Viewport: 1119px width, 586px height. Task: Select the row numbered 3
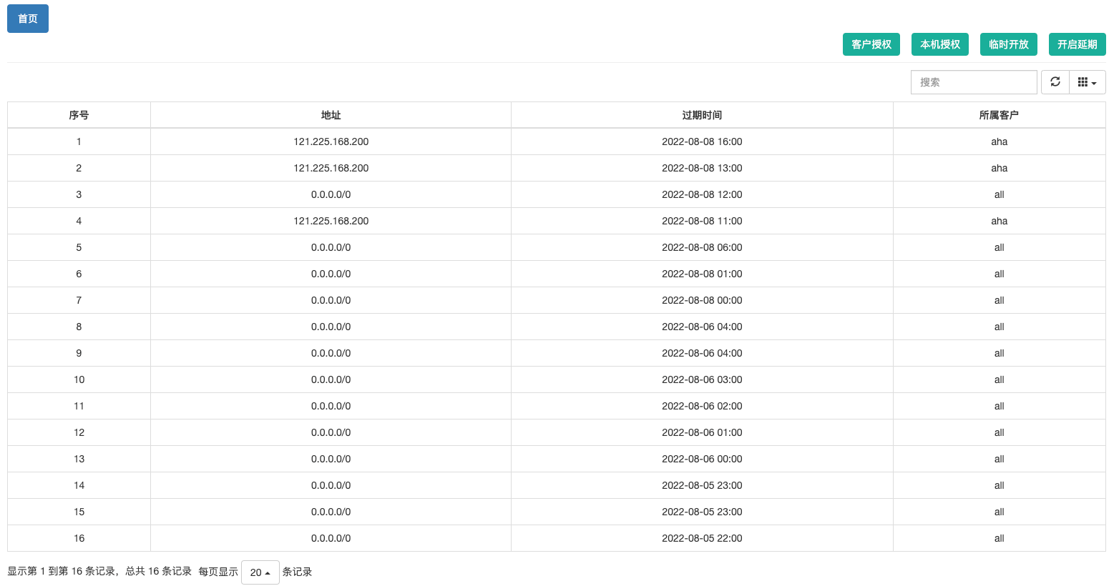tap(79, 194)
